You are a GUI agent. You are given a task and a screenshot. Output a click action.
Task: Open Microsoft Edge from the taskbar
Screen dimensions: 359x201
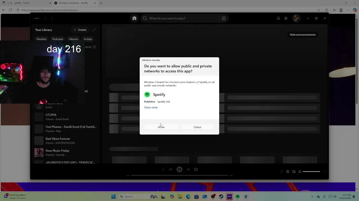click(x=188, y=197)
